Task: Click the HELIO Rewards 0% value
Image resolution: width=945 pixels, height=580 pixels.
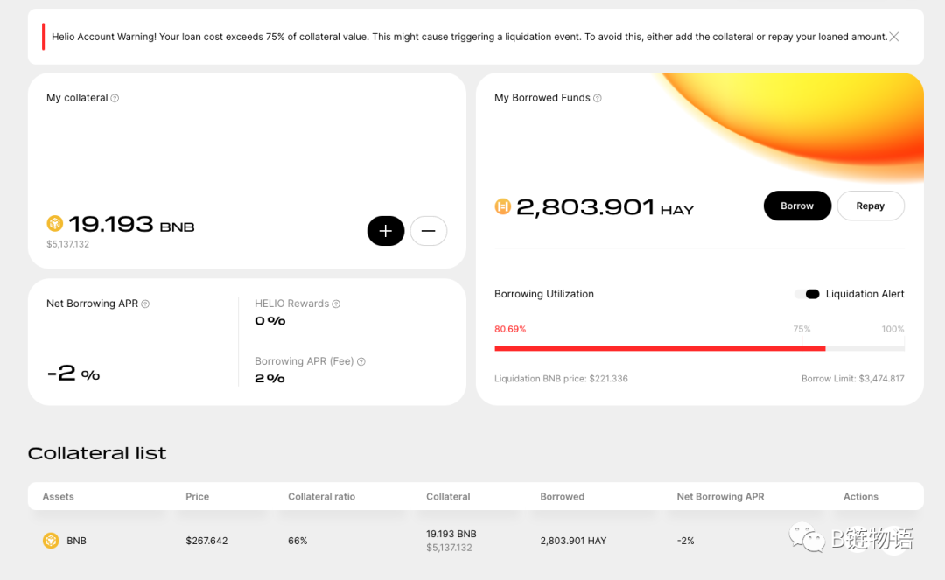Action: click(270, 321)
